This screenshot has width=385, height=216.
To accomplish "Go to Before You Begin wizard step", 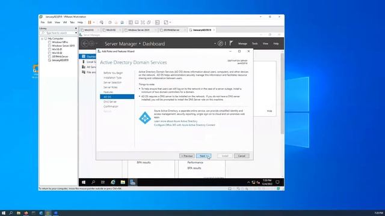I will click(113, 73).
